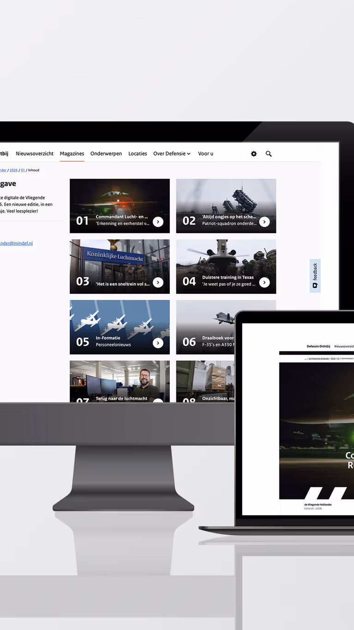
Task: Click the arrow icon on article 04
Action: tap(264, 283)
